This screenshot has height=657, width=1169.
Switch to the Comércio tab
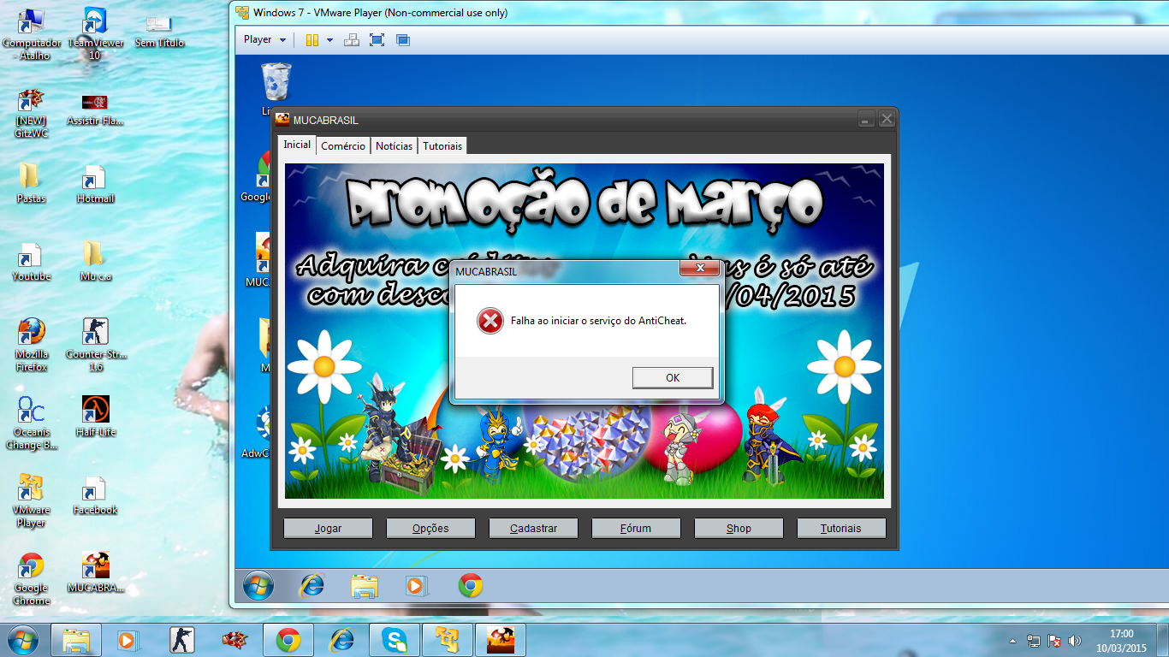pyautogui.click(x=343, y=146)
